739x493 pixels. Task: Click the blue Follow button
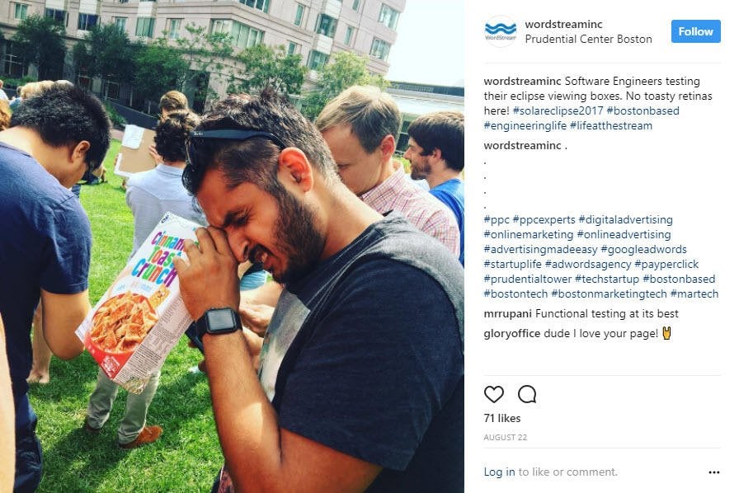(x=695, y=31)
